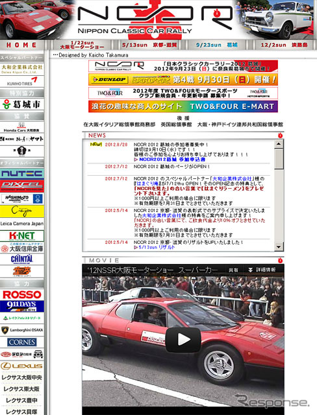Open the 12/2sun Awajishima tab

(x=284, y=45)
